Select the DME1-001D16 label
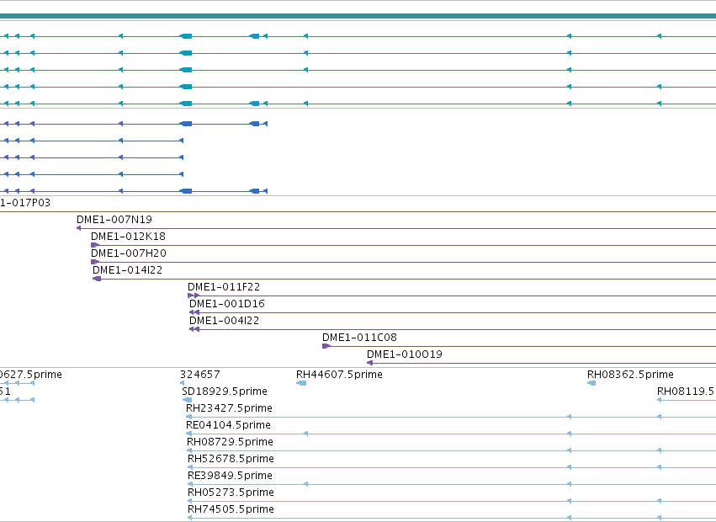Image resolution: width=716 pixels, height=522 pixels. (227, 304)
